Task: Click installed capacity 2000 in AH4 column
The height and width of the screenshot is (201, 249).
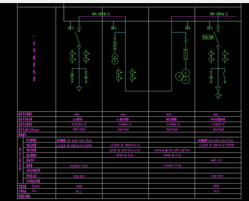Action: [x=216, y=186]
